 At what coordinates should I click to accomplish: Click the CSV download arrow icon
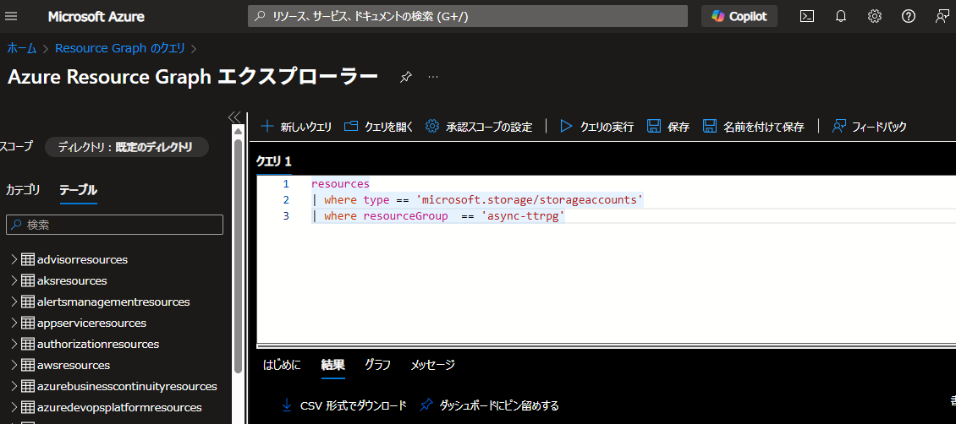click(287, 405)
